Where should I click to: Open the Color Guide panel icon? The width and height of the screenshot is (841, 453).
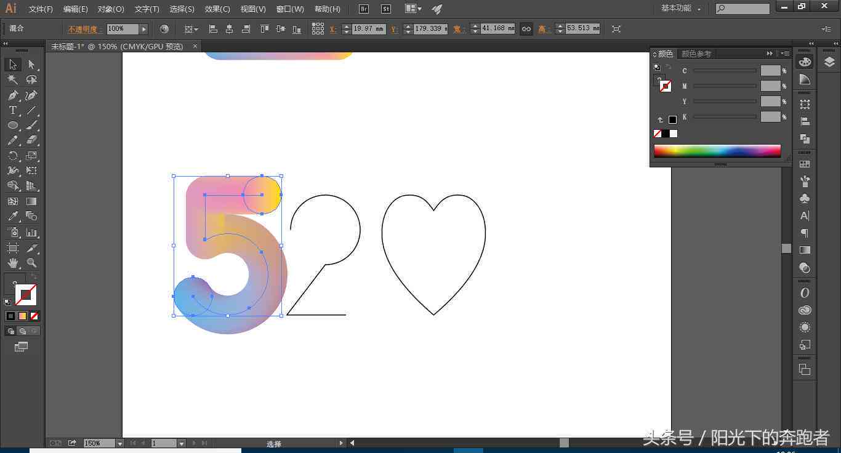tap(805, 79)
